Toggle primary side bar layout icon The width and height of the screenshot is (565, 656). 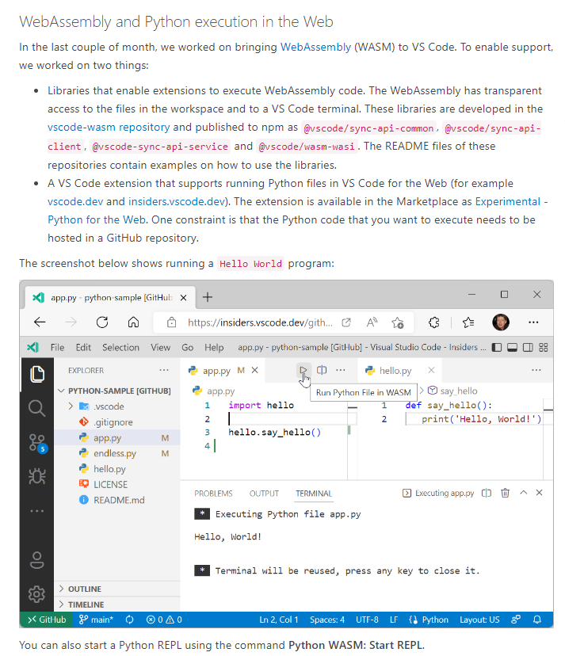point(496,347)
